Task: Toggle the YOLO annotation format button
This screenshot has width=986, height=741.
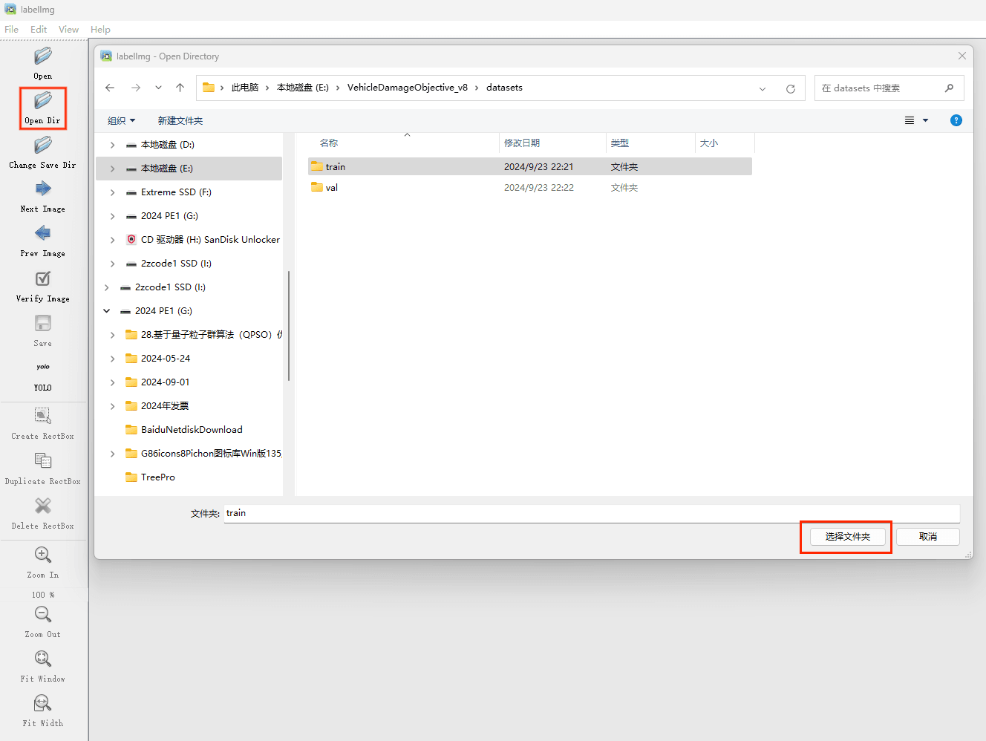Action: [43, 368]
